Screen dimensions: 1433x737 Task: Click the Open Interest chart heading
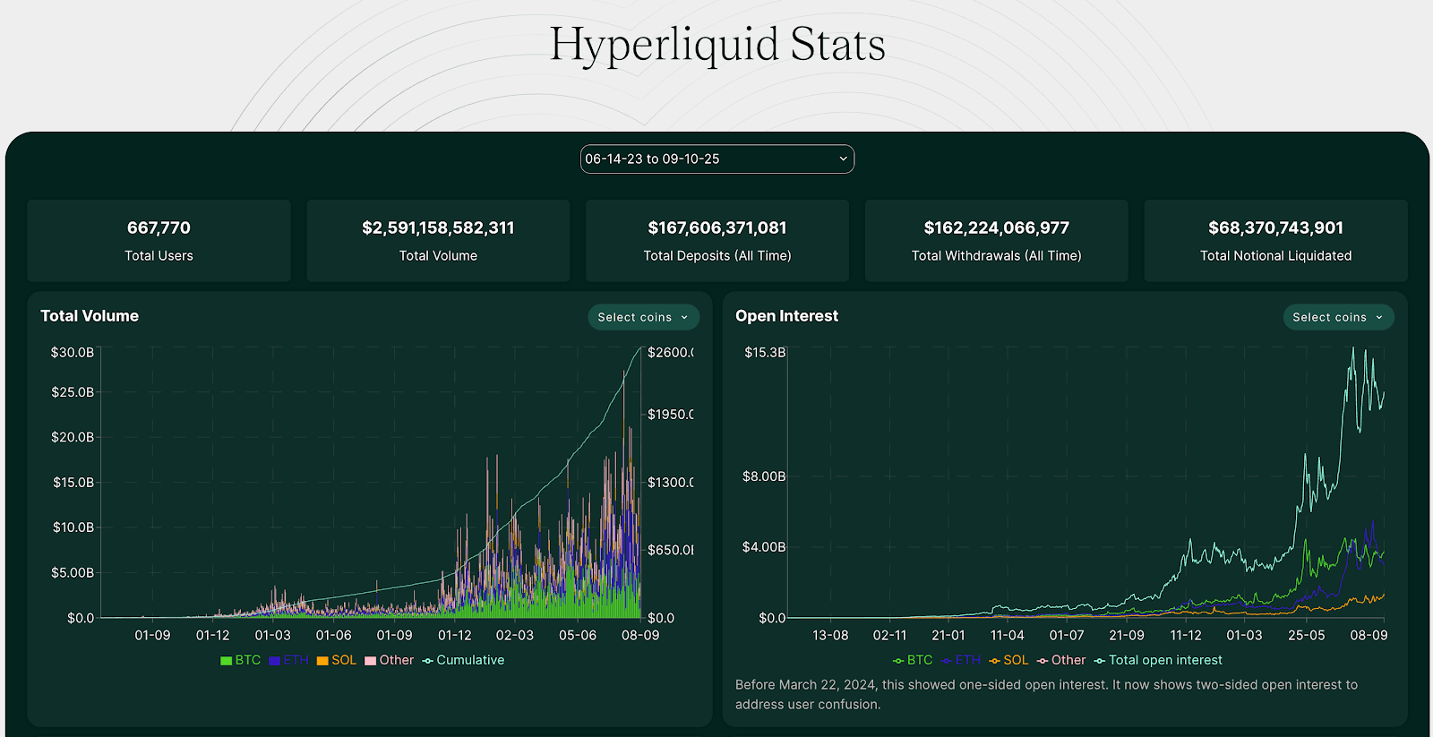786,316
